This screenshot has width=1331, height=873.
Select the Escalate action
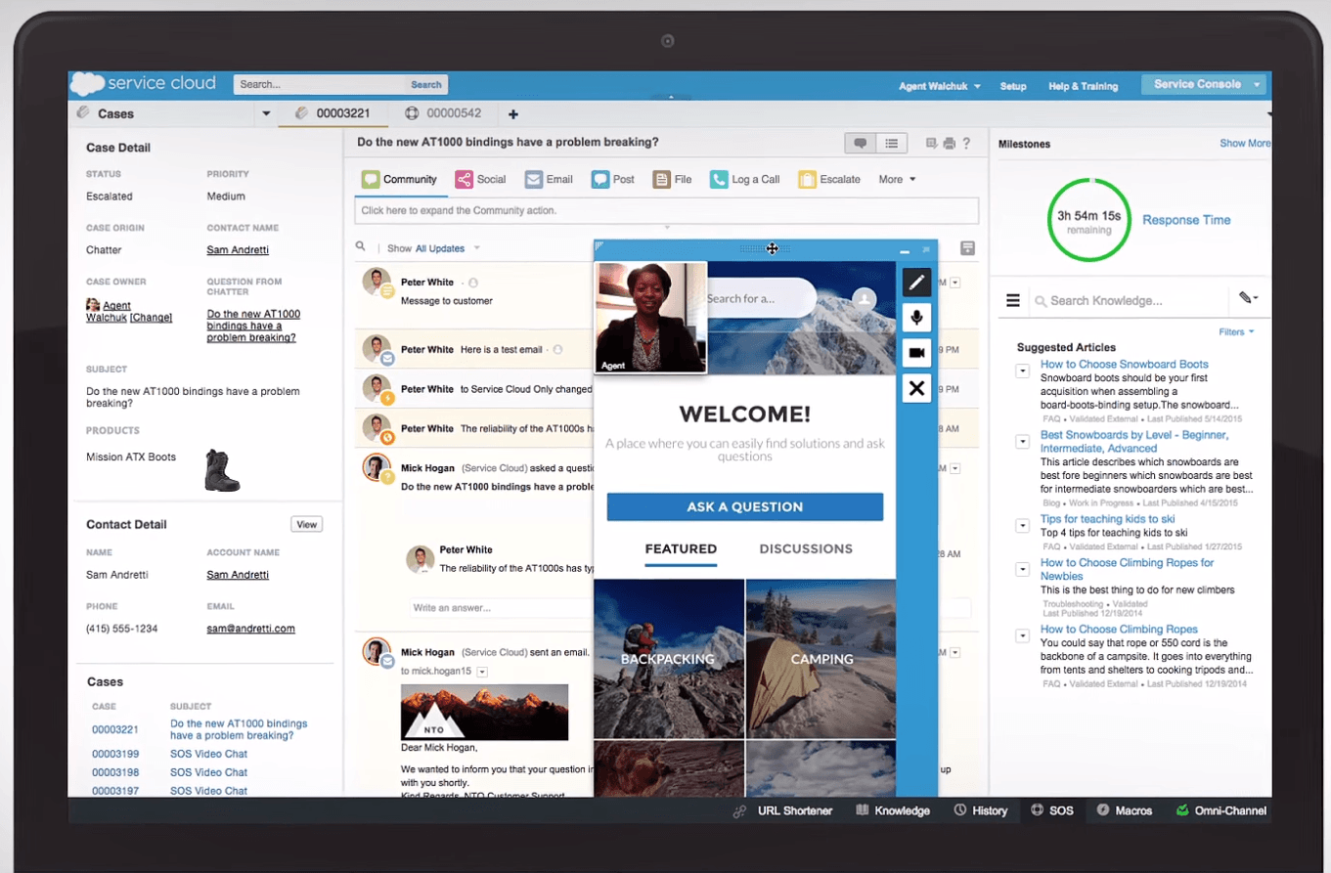[829, 179]
